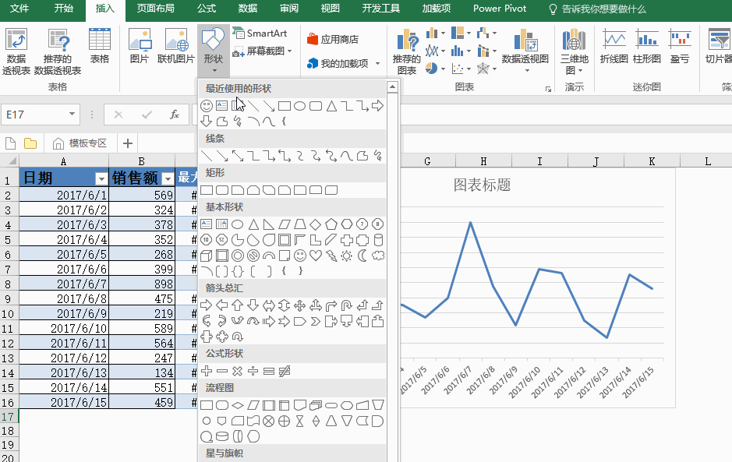Switch to the 开始 (Home) tab
The width and height of the screenshot is (732, 462).
tap(63, 9)
